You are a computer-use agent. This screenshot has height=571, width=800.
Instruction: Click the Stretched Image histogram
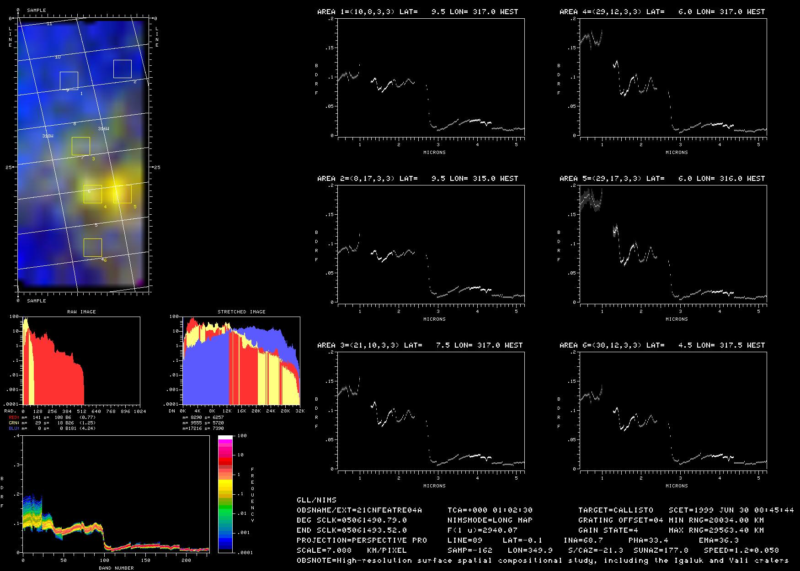[241, 360]
